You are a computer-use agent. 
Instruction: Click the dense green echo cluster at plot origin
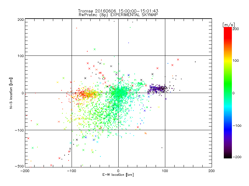click(x=119, y=93)
